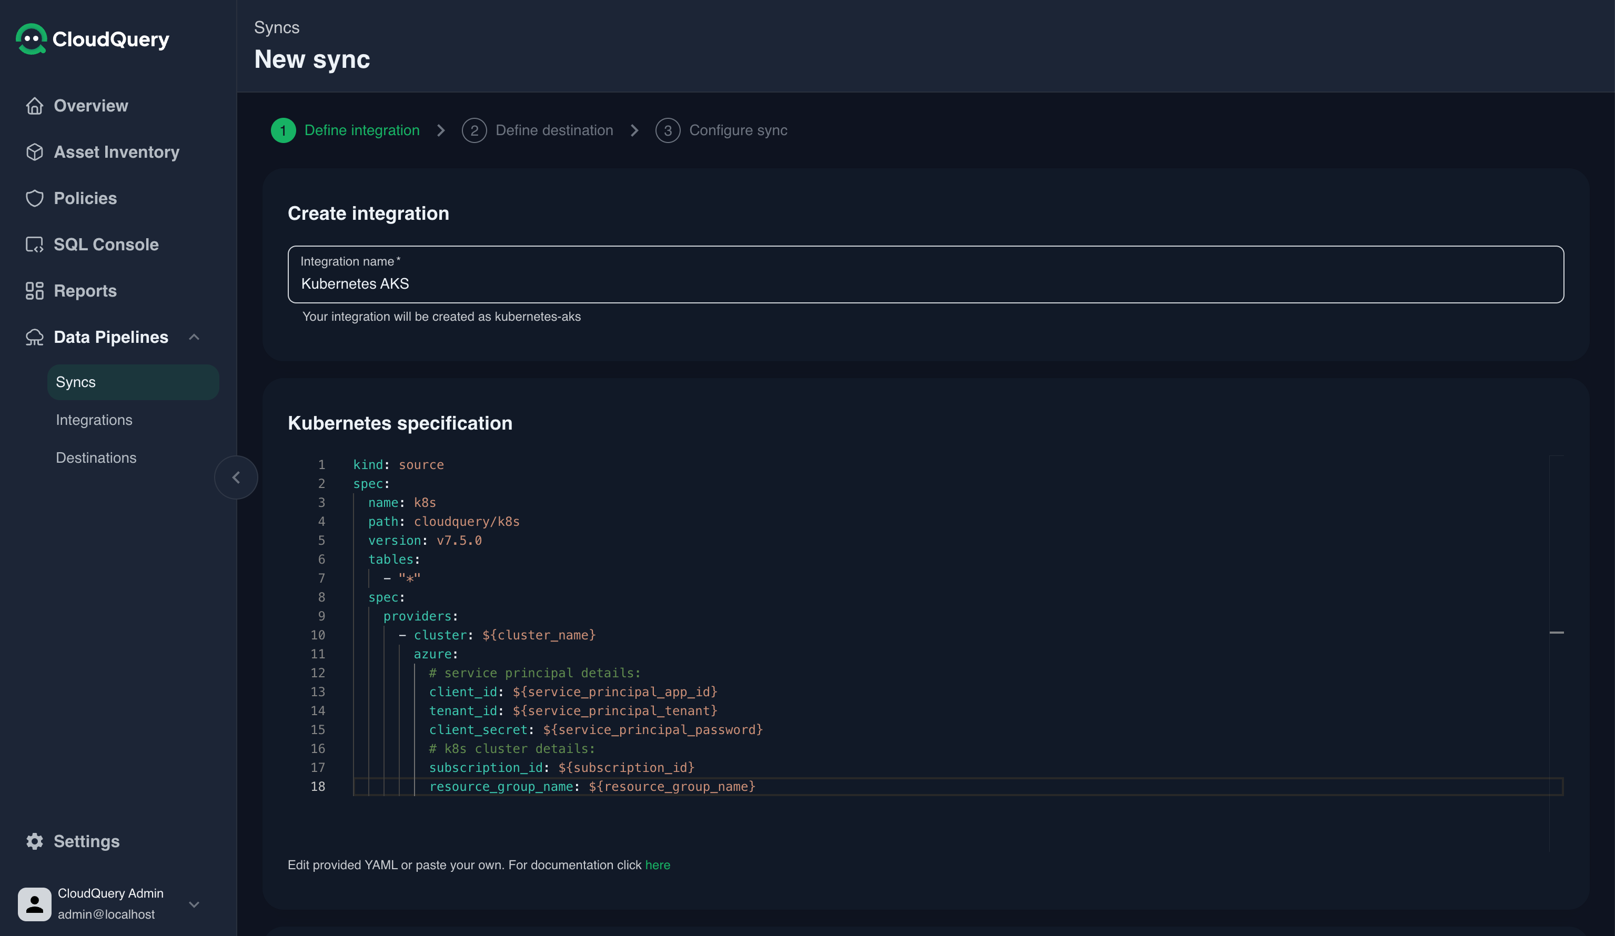Expand the CloudQuery Admin account menu
The width and height of the screenshot is (1615, 936).
[194, 904]
